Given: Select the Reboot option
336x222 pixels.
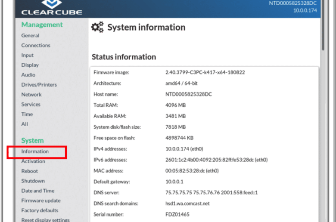Looking at the screenshot, I should (29, 171).
